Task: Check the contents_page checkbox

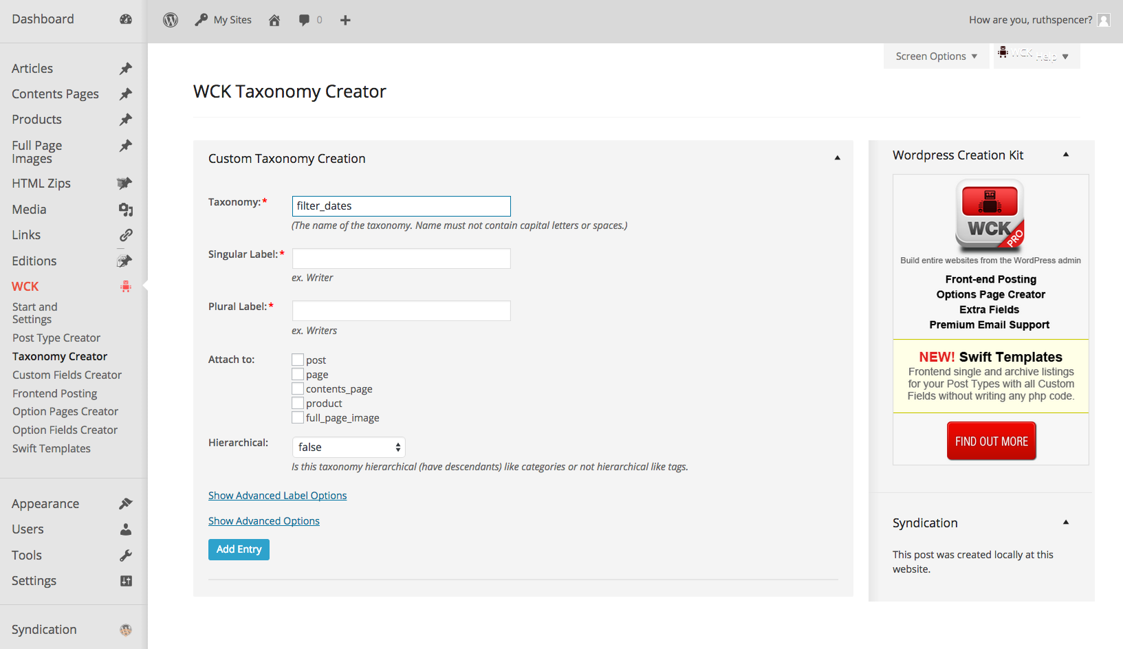Action: click(x=298, y=388)
